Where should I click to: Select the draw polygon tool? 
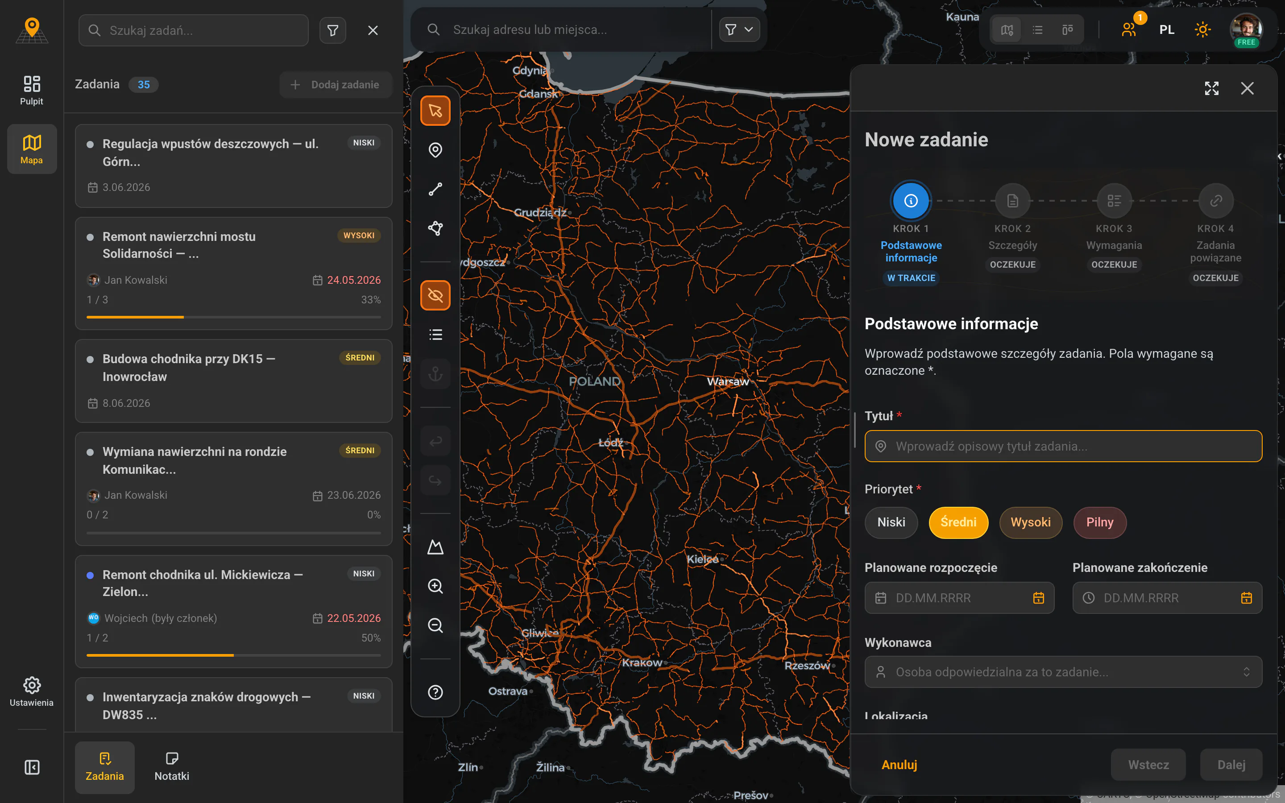(x=435, y=228)
